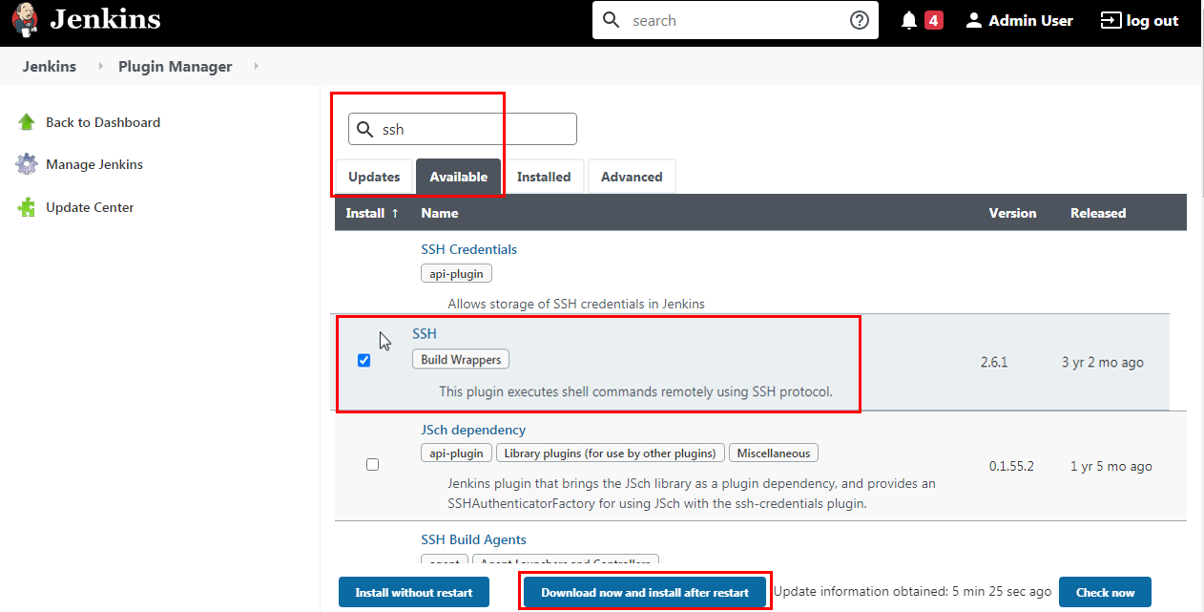
Task: Click the Jenkins butler logo icon
Action: tap(25, 20)
